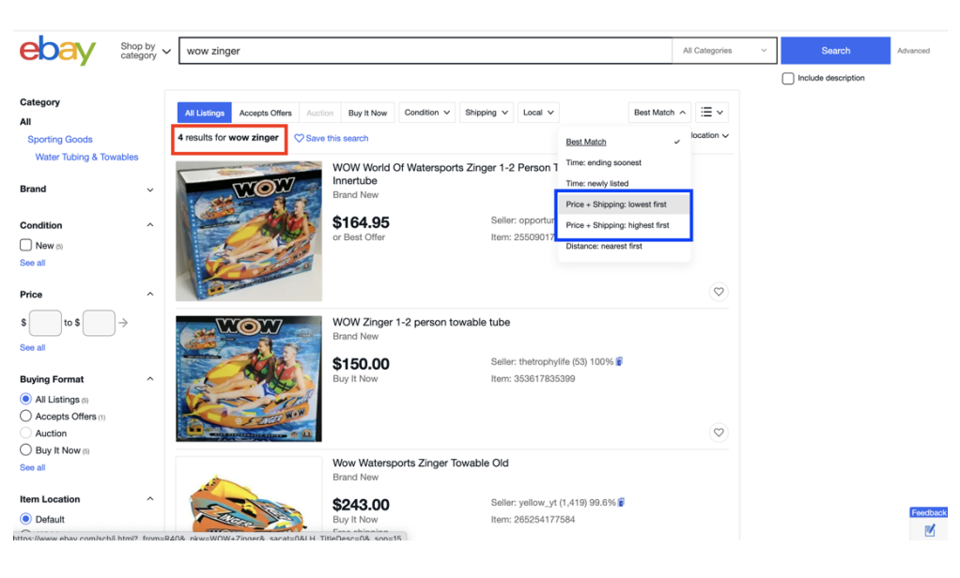
Task: Add first WOW listing to watchlist
Action: pos(719,292)
